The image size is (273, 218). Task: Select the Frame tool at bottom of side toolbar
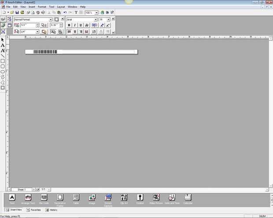(x=3, y=88)
